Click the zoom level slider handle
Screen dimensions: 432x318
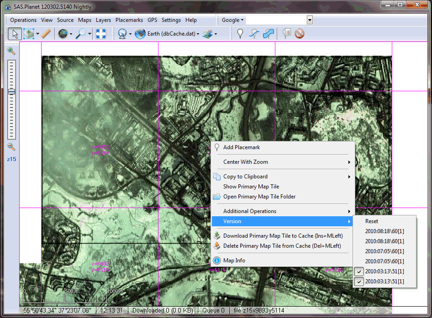tap(11, 92)
